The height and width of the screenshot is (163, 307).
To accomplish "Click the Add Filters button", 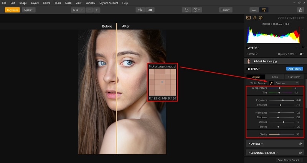I will coord(294,69).
